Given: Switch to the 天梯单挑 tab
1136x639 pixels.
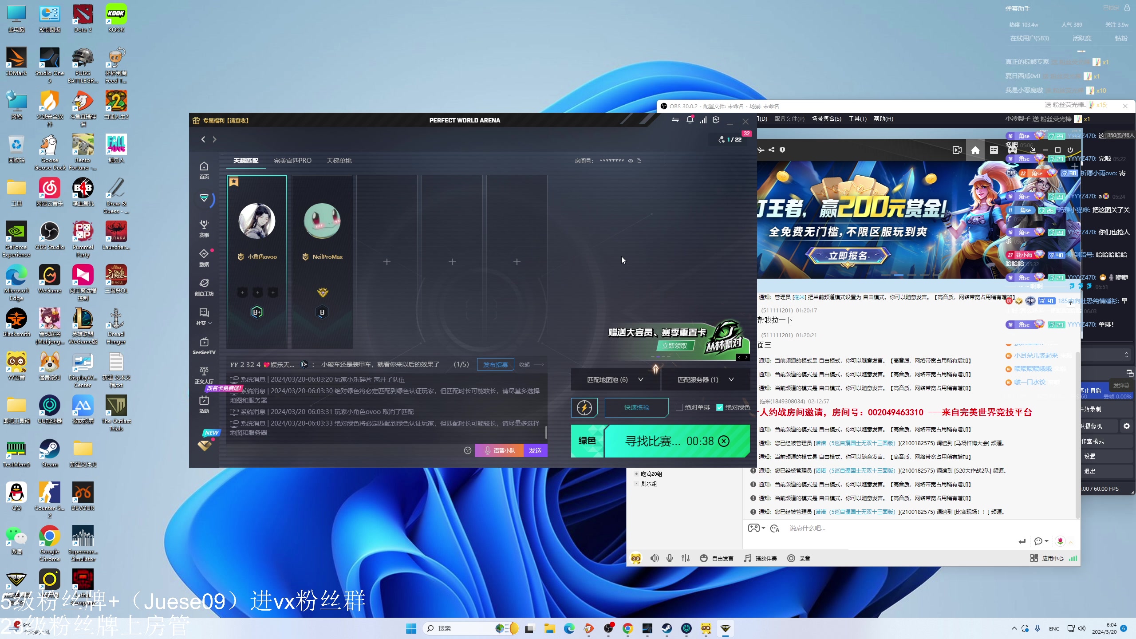Looking at the screenshot, I should pos(339,161).
